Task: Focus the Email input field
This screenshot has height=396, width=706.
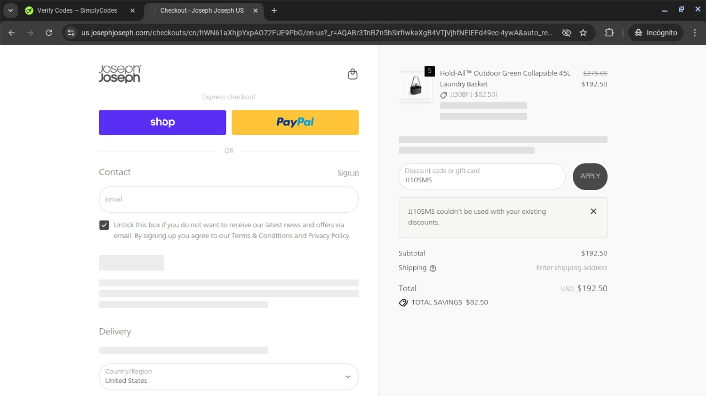Action: point(229,199)
